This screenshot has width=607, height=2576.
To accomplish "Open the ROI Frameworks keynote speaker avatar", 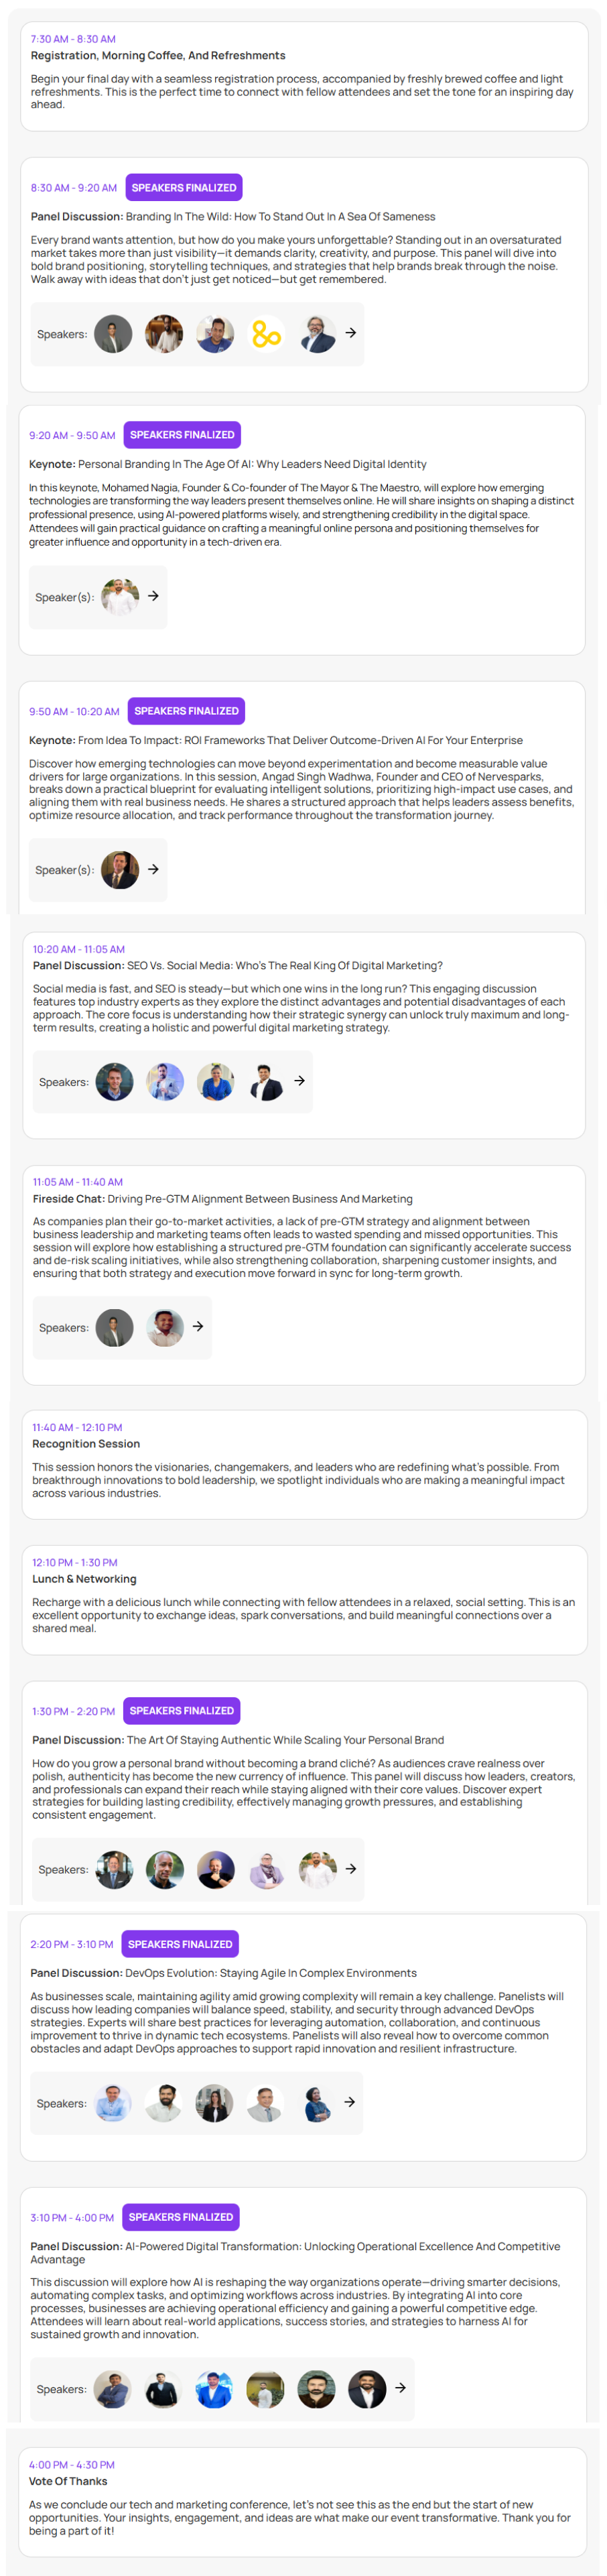I will (x=120, y=870).
